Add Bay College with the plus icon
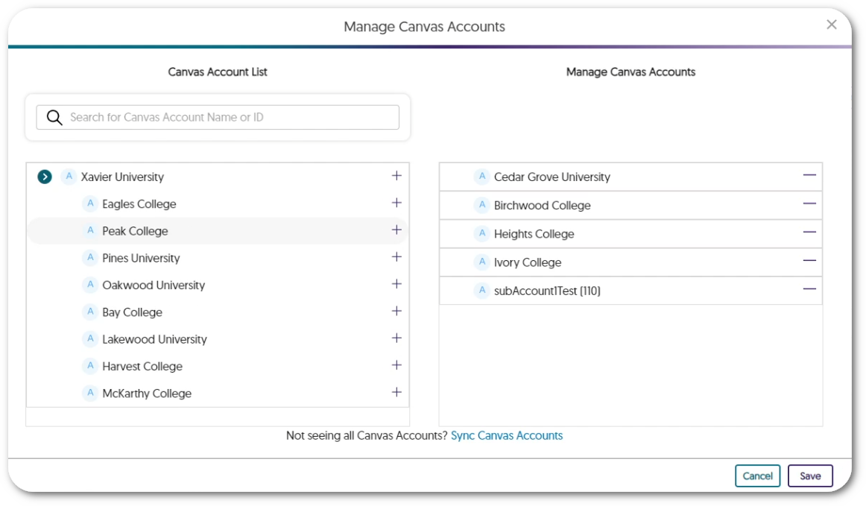The width and height of the screenshot is (866, 506). click(x=396, y=311)
